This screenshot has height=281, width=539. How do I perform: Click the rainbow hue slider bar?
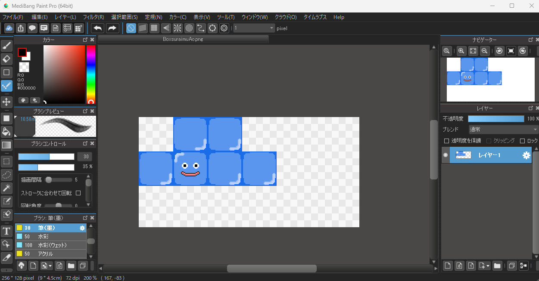click(91, 74)
